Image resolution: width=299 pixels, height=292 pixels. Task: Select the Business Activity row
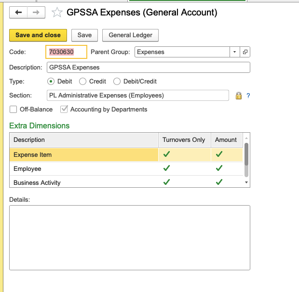click(x=126, y=182)
